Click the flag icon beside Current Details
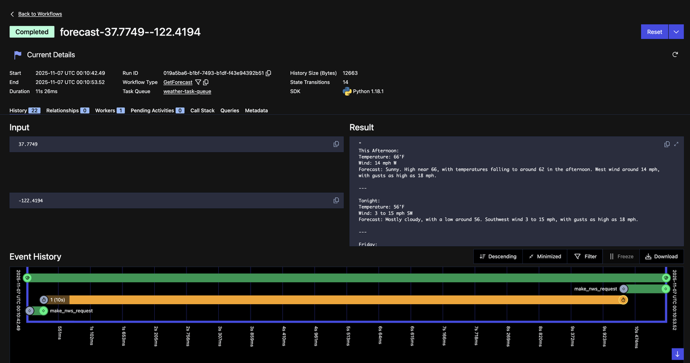The width and height of the screenshot is (690, 363). point(18,55)
